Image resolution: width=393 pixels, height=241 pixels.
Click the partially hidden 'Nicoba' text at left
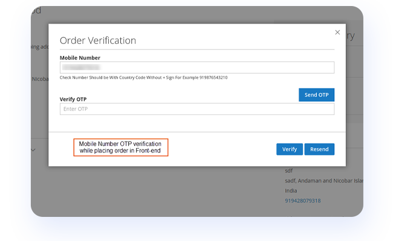(39, 78)
